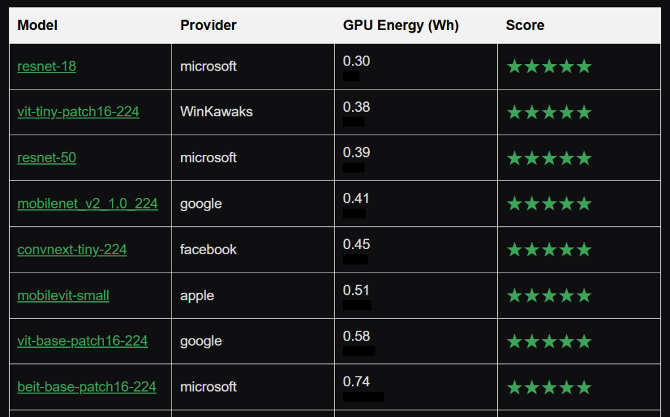Viewport: 670px width, 417px height.
Task: Click the resnet-50 model link
Action: pyautogui.click(x=46, y=158)
